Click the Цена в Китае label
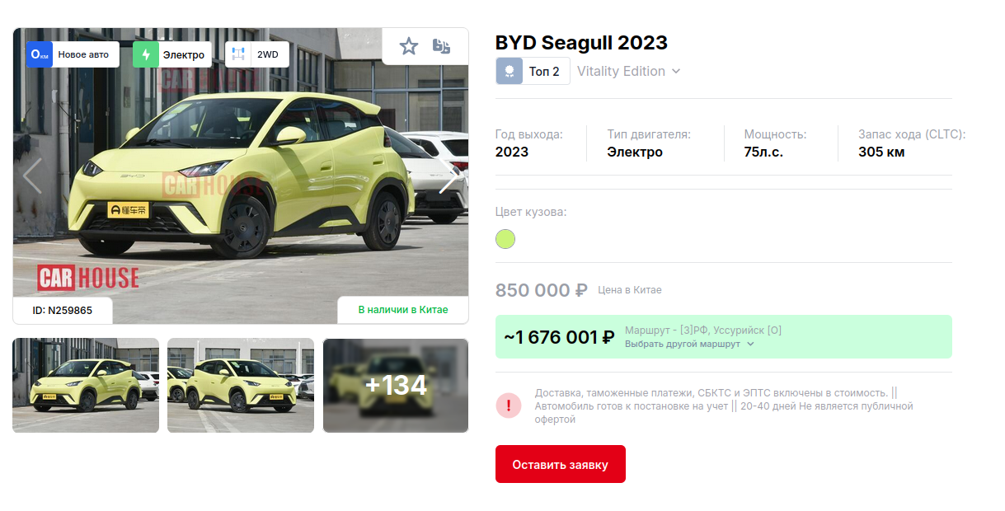This screenshot has width=1005, height=511. (630, 290)
